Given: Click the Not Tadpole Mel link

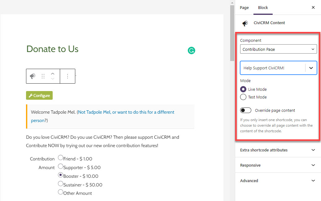Looking at the screenshot, I should coord(102,116).
